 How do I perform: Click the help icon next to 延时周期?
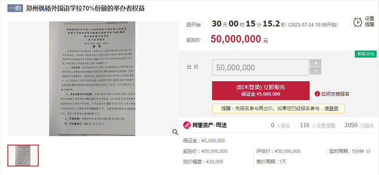tap(368, 151)
